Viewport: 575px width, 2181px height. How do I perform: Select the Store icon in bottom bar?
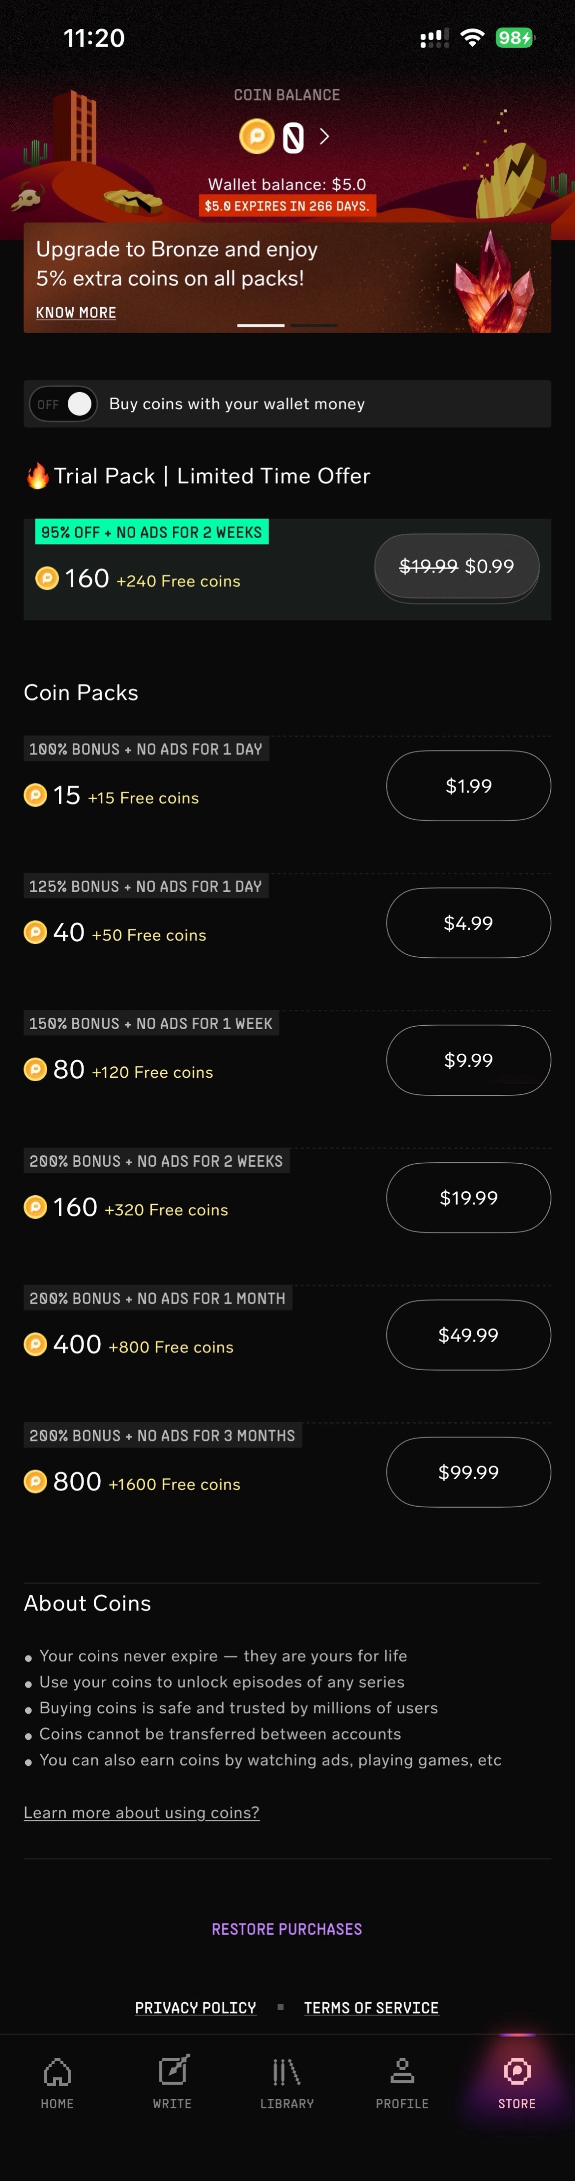517,2072
